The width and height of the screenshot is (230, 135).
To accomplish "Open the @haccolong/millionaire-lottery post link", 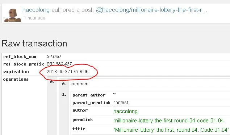I will (x=151, y=10).
